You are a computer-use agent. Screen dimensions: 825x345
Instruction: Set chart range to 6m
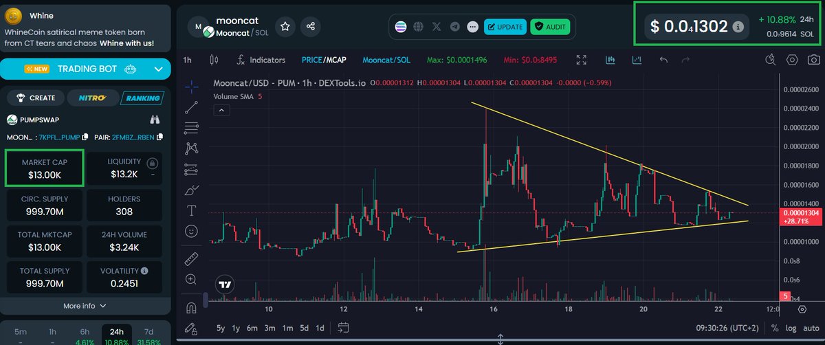(x=253, y=328)
